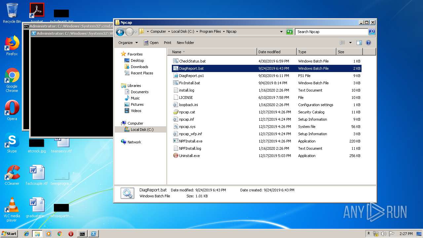Viewport: 423px width, 238px height.
Task: Select the FixInstall.bat file
Action: (x=187, y=83)
